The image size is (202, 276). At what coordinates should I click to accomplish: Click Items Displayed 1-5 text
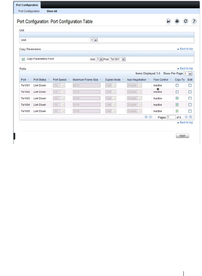(148, 73)
